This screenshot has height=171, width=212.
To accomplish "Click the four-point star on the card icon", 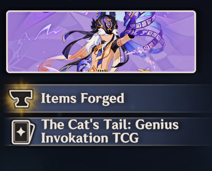I will [x=21, y=132].
